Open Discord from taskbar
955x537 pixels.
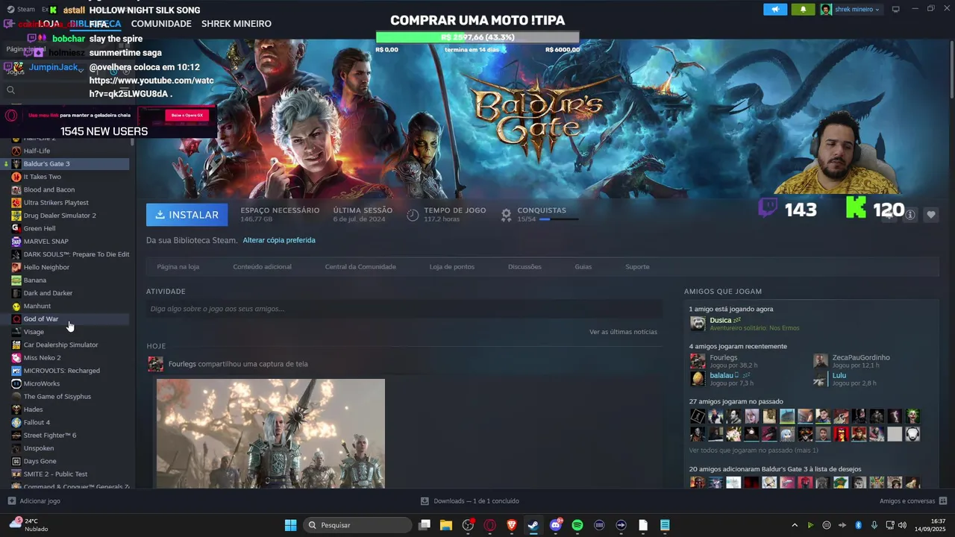pos(556,525)
